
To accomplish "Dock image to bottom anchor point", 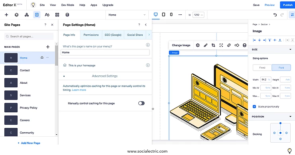I will (x=280, y=139).
